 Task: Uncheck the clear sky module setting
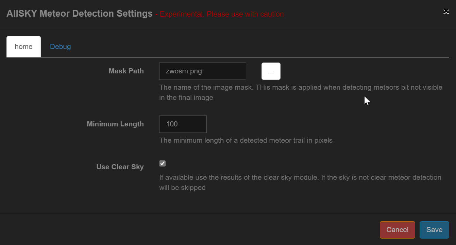click(162, 163)
